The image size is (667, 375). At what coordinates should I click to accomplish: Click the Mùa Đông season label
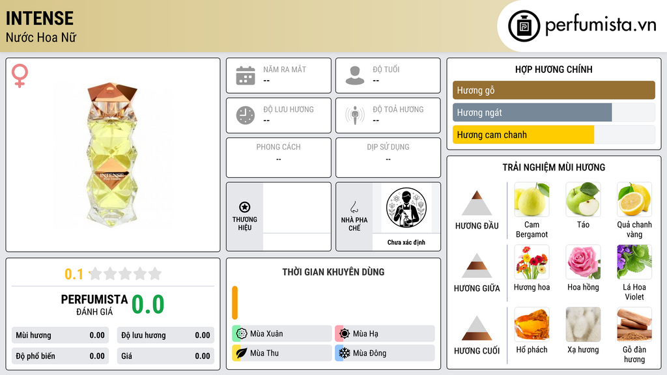[370, 354]
